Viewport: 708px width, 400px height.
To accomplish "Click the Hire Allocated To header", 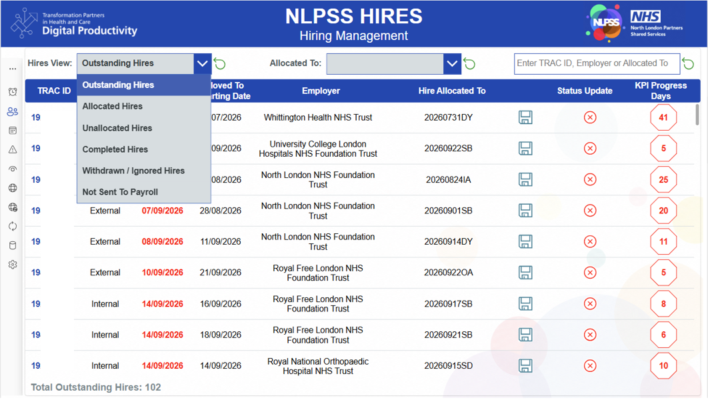I will pos(452,91).
